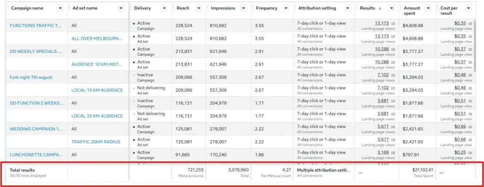Open the FUNCTIONS TRAFFIC T... campaign link

(x=36, y=26)
